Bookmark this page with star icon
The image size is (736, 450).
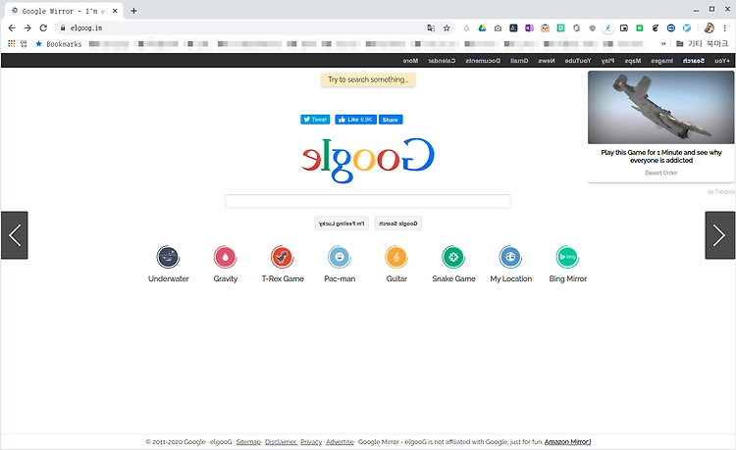coord(447,28)
